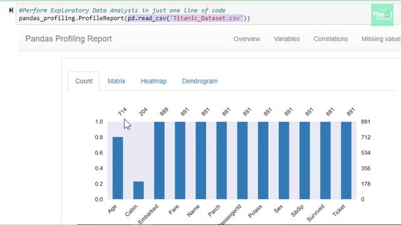This screenshot has height=225, width=401.
Task: Click the Name bar in the chart
Action: pos(200,161)
